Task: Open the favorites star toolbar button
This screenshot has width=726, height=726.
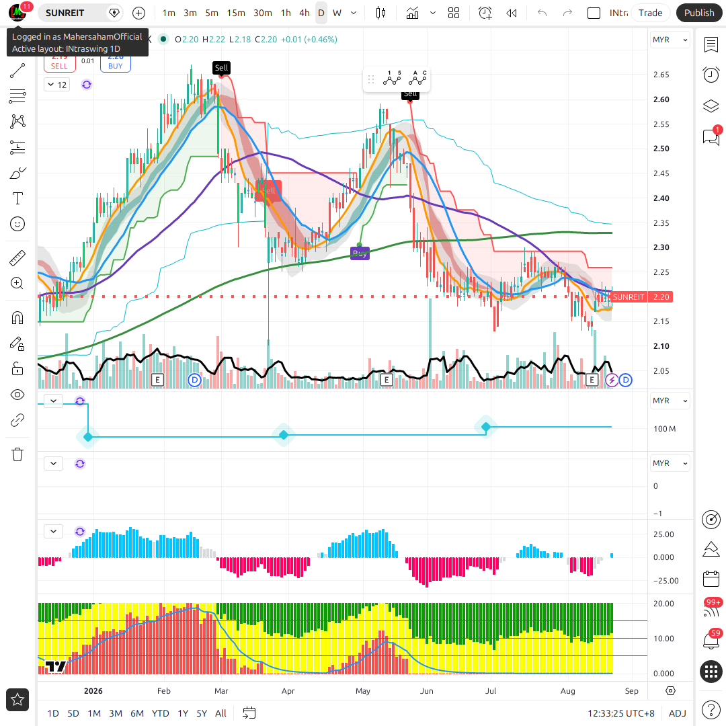Action: pos(17,700)
